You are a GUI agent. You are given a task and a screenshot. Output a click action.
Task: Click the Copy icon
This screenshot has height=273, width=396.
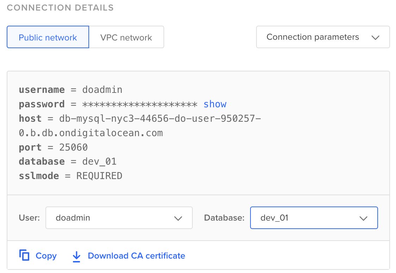coord(24,255)
